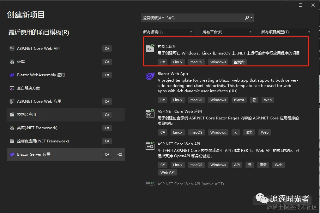
Task: Click the console app template icon in list
Action: click(150, 48)
